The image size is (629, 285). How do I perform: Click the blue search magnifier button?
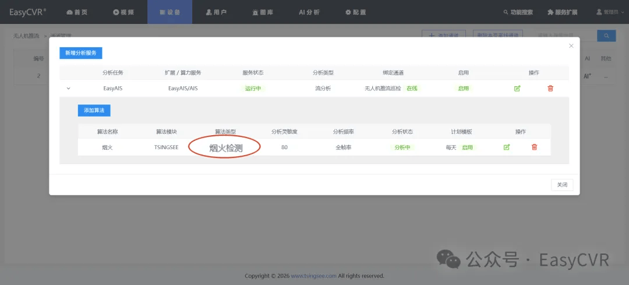pyautogui.click(x=606, y=36)
